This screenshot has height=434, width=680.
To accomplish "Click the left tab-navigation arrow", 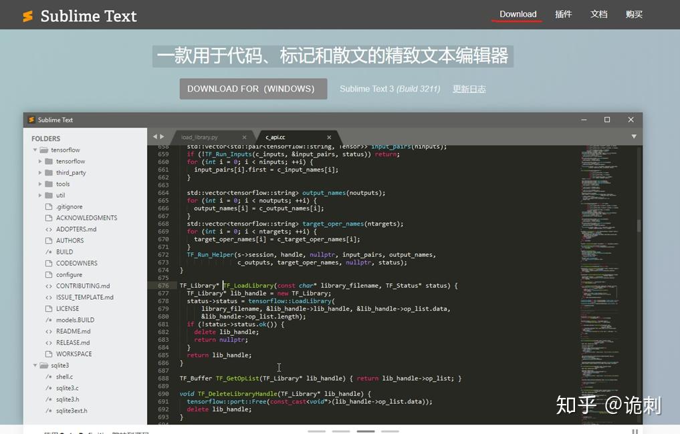I will (x=156, y=136).
